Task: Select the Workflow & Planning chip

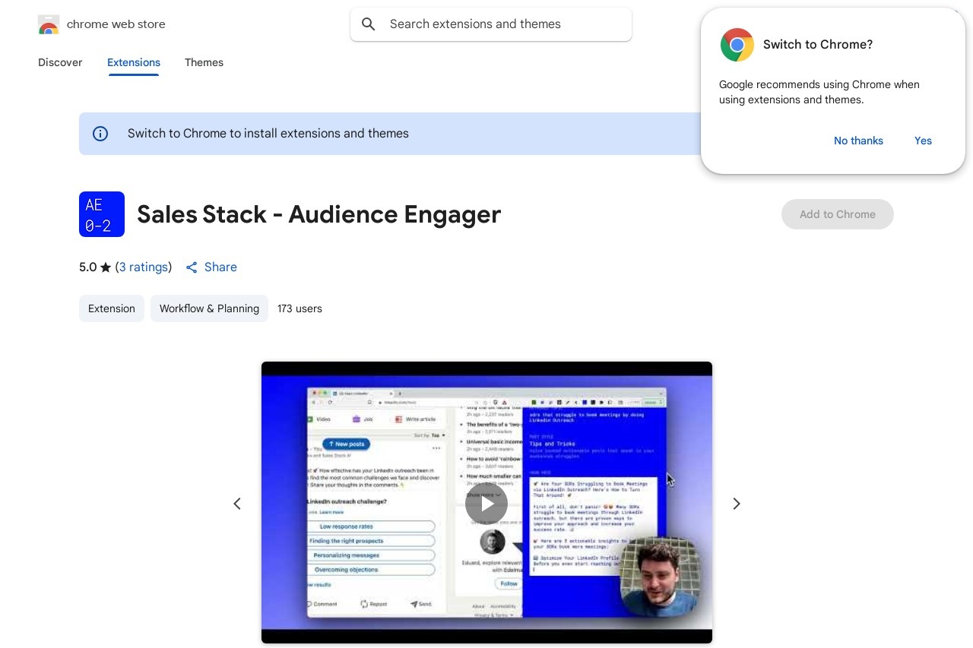Action: 209,308
